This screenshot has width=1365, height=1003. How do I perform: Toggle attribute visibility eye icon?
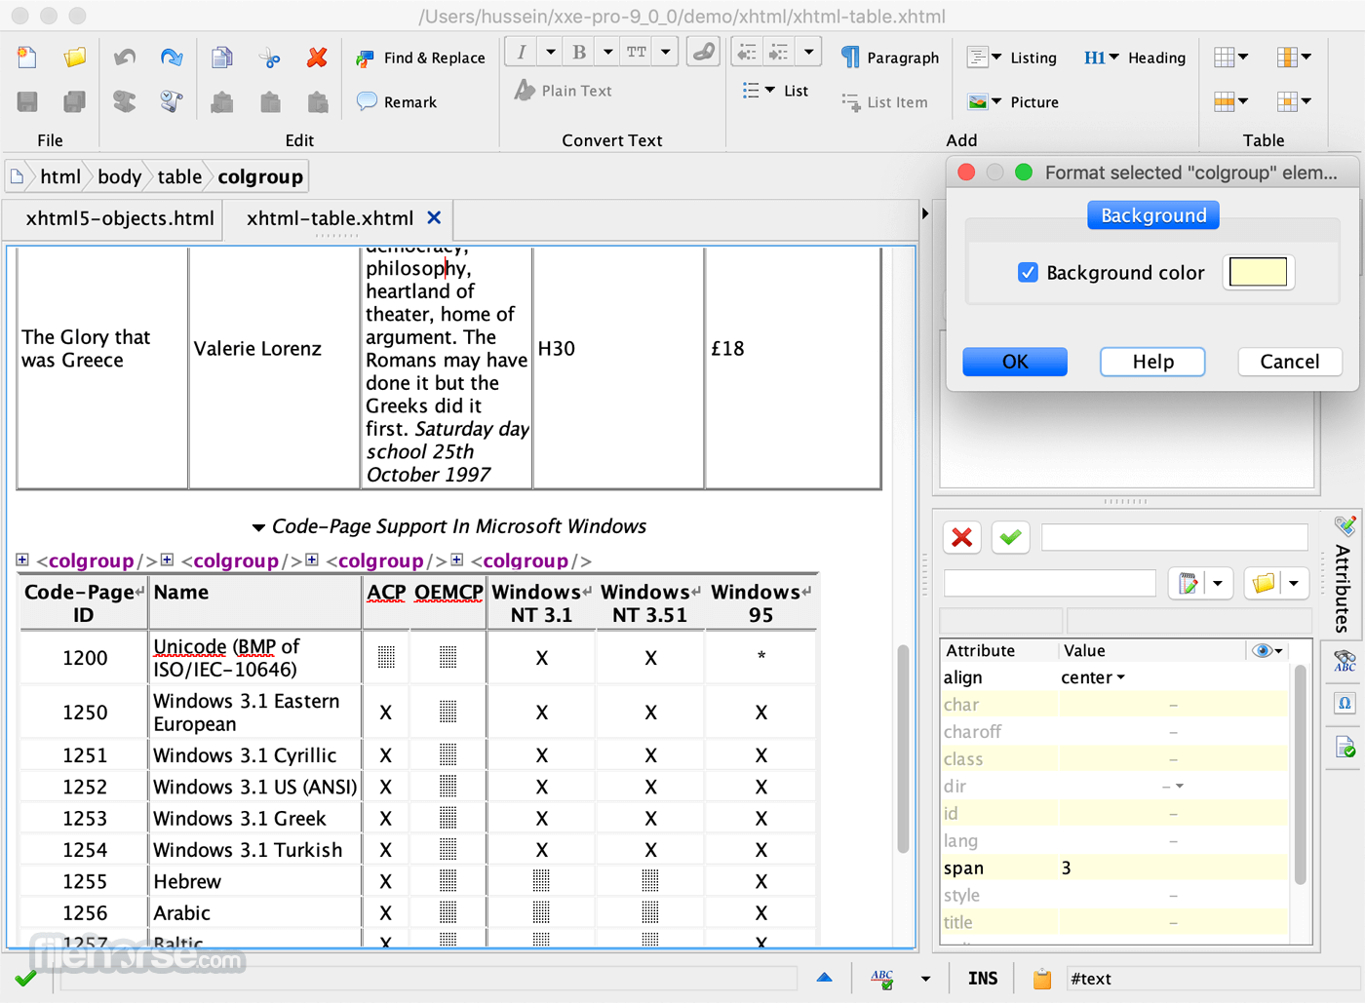pyautogui.click(x=1267, y=650)
